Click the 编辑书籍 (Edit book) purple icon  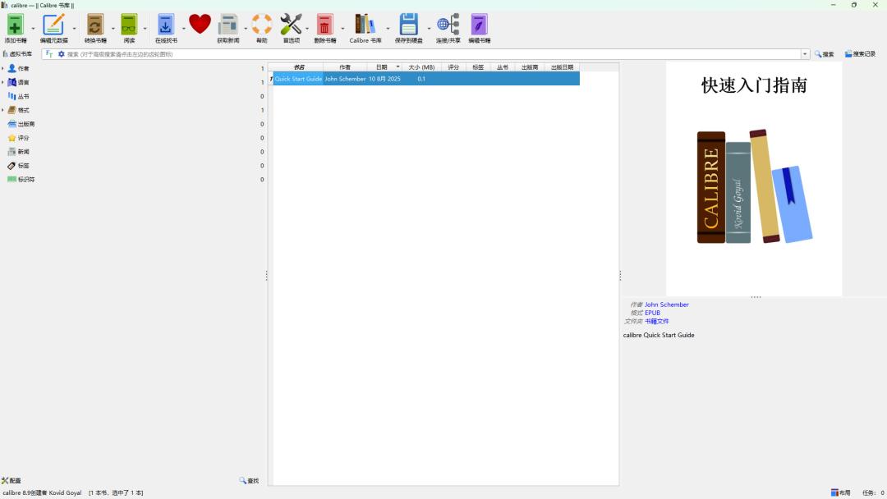pyautogui.click(x=479, y=25)
